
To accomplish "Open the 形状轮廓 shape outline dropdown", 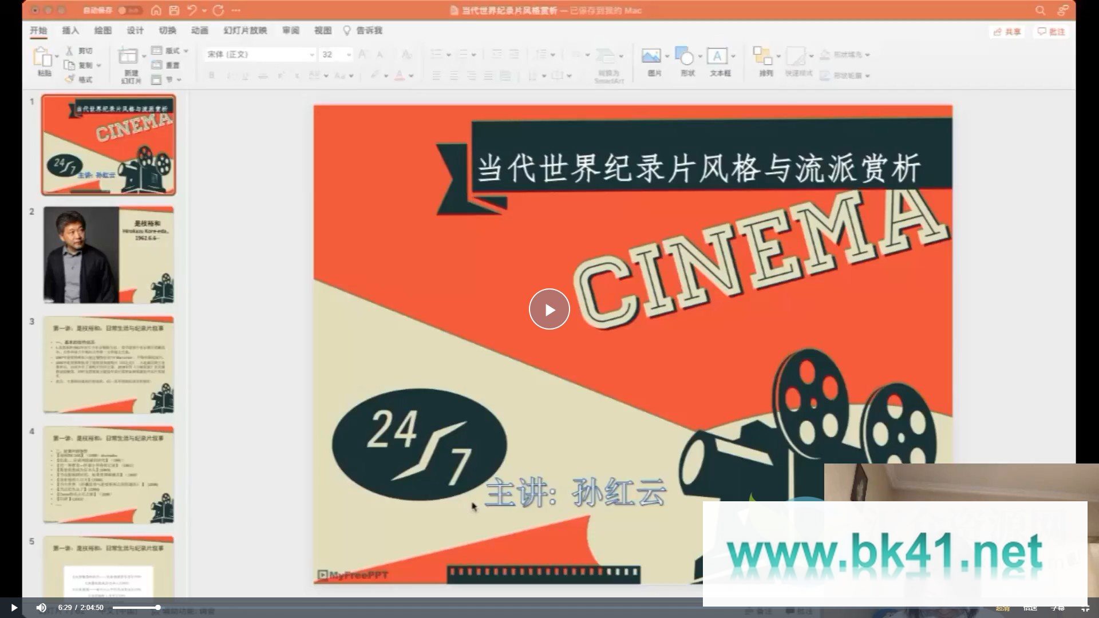I will tap(844, 76).
